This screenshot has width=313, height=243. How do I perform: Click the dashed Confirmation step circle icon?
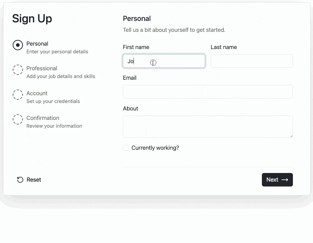[x=18, y=119]
